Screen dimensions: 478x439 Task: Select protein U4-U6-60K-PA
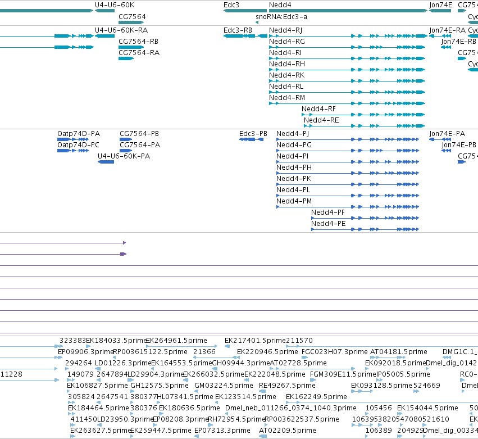click(x=106, y=162)
